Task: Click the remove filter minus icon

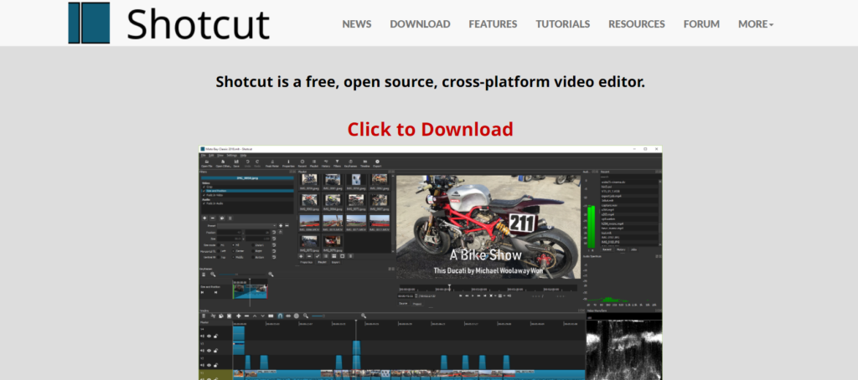Action: 213,218
